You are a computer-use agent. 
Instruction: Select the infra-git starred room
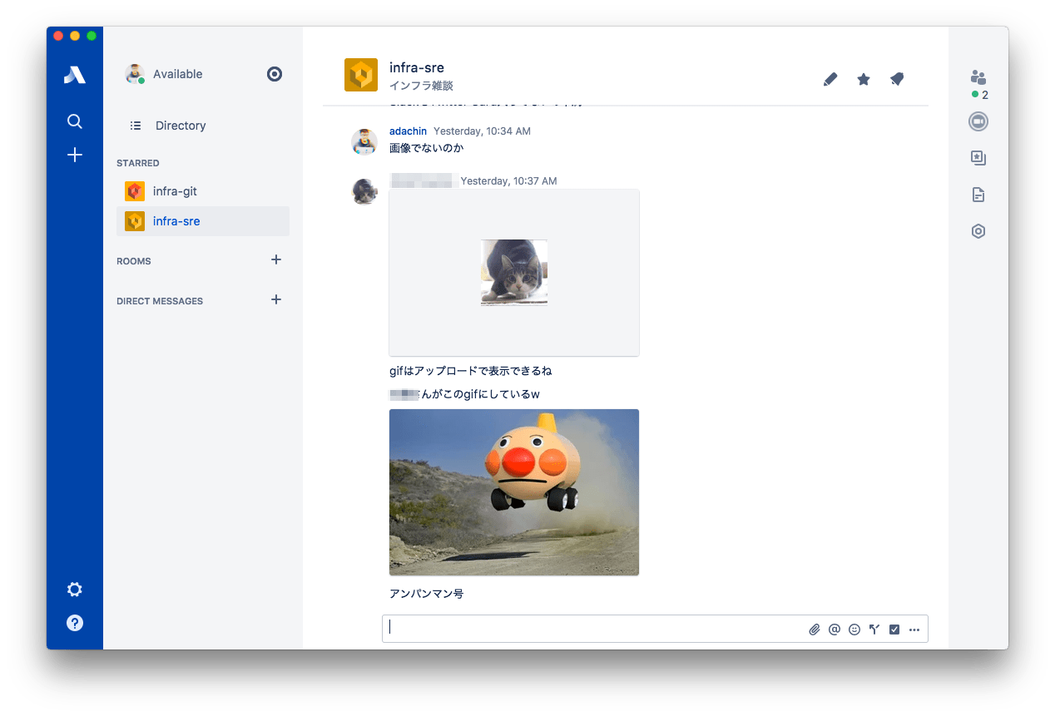[x=175, y=191]
